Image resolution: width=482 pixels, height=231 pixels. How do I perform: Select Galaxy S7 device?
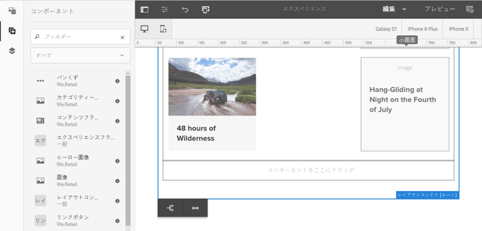pyautogui.click(x=386, y=29)
